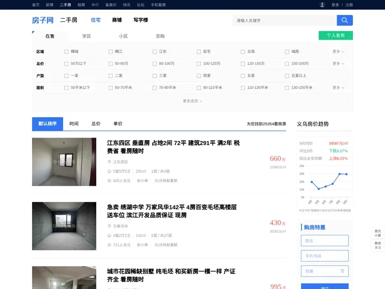
Task: Expand 更多 in the 总价 row
Action: tap(338, 64)
